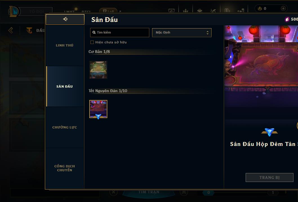Switch to Chưởng Lực tab

[65, 127]
